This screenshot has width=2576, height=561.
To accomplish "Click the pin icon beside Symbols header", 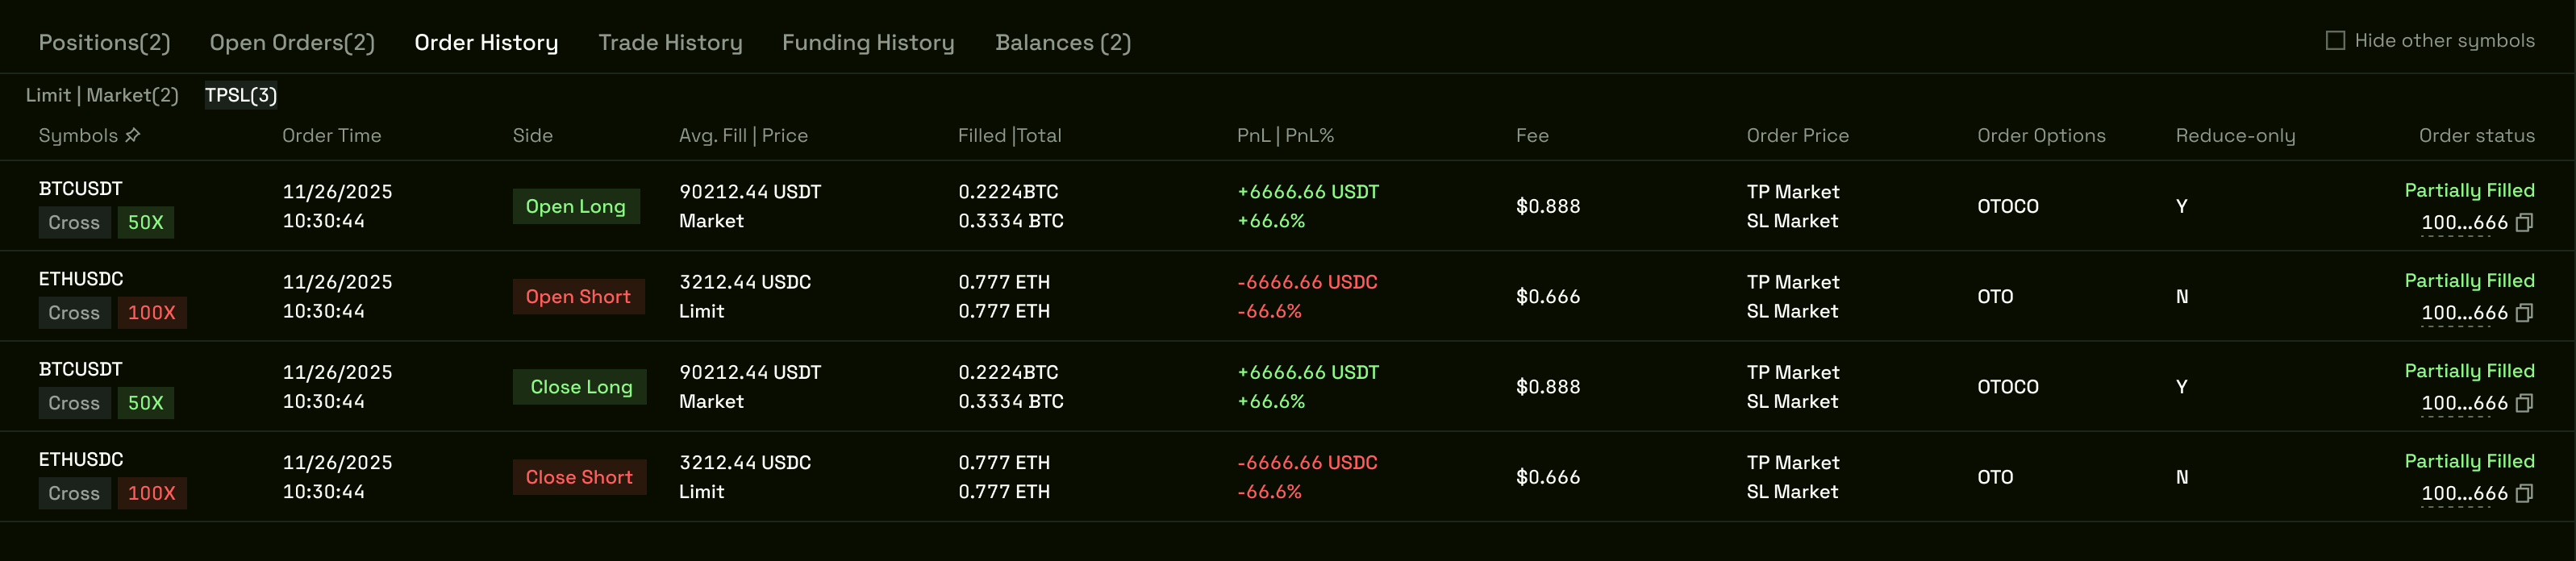I will point(133,135).
